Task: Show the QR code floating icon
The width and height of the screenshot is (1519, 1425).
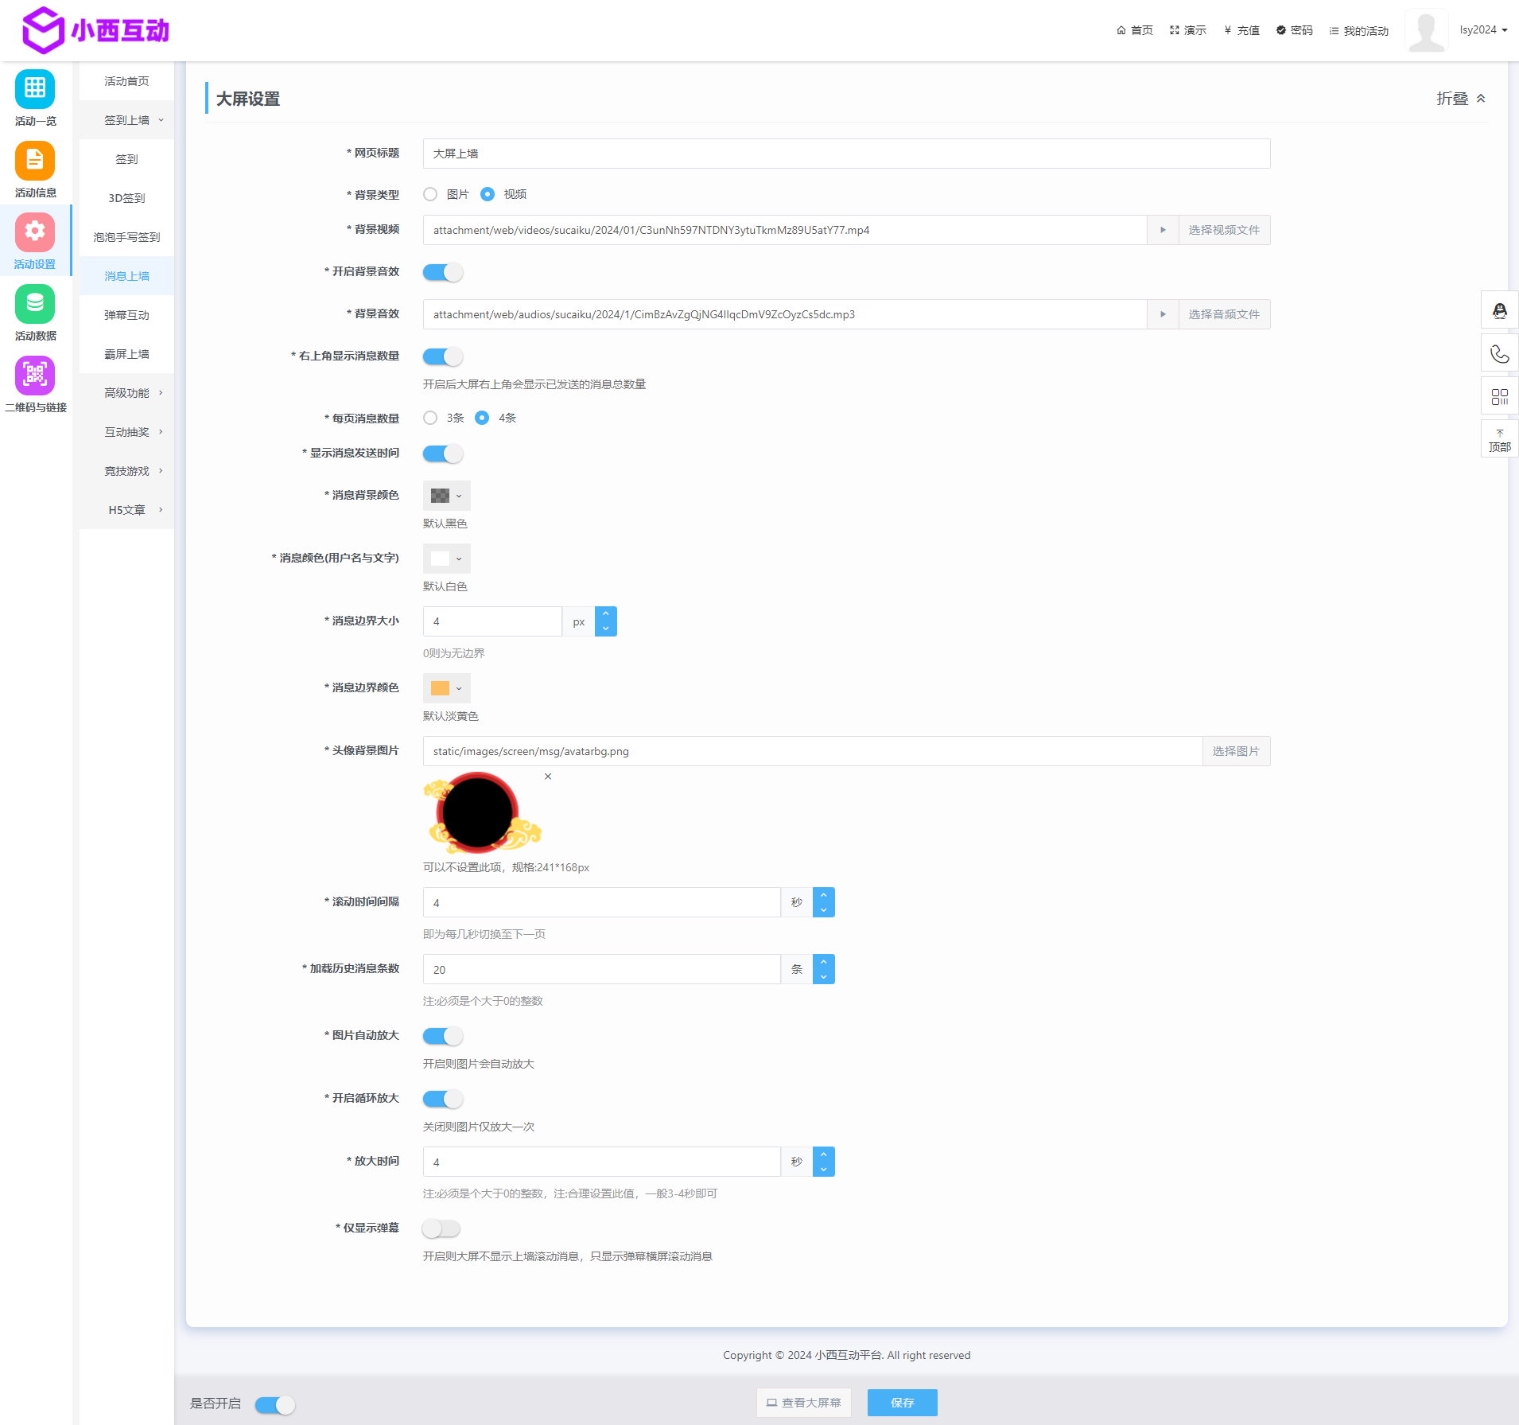Action: coord(1500,396)
